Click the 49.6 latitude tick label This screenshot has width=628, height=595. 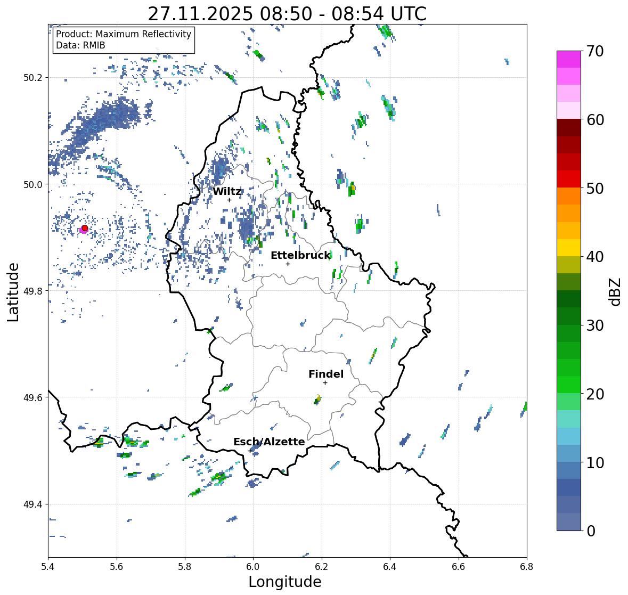point(33,397)
